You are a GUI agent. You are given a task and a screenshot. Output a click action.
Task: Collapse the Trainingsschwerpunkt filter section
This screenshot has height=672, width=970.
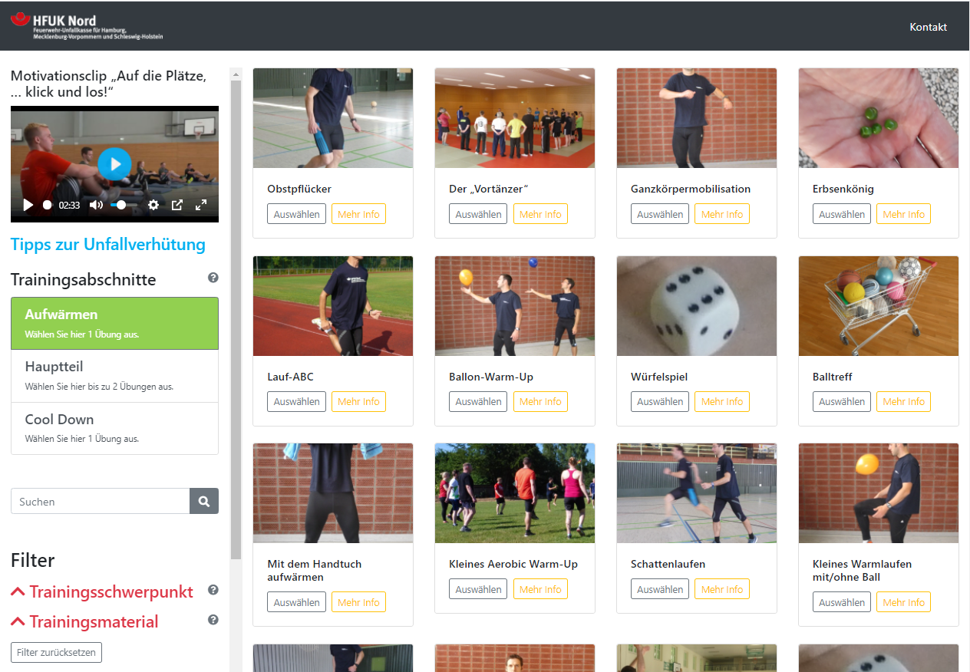(102, 591)
